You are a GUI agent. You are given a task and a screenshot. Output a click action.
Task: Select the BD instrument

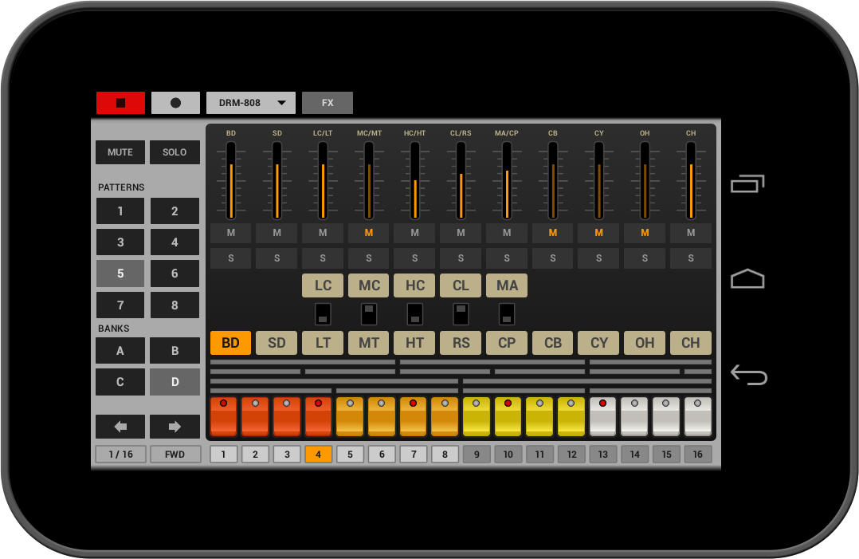(231, 343)
